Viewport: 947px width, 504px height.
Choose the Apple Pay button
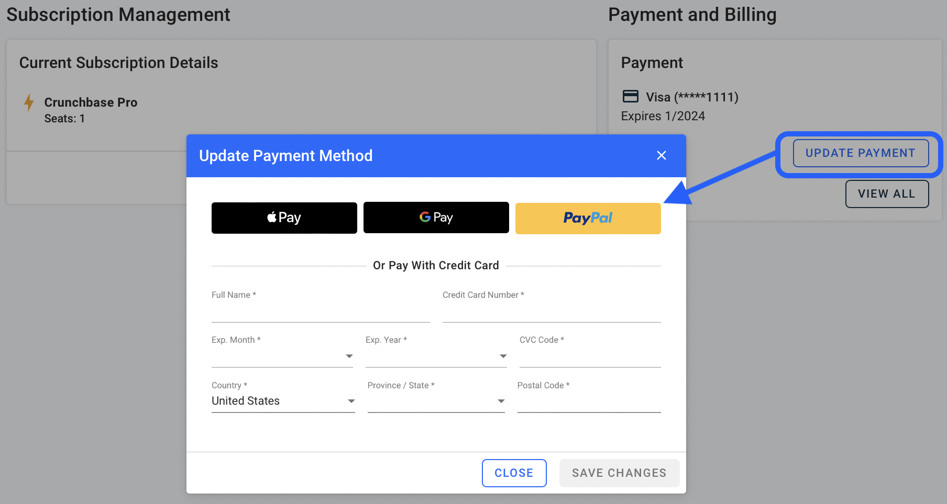284,217
